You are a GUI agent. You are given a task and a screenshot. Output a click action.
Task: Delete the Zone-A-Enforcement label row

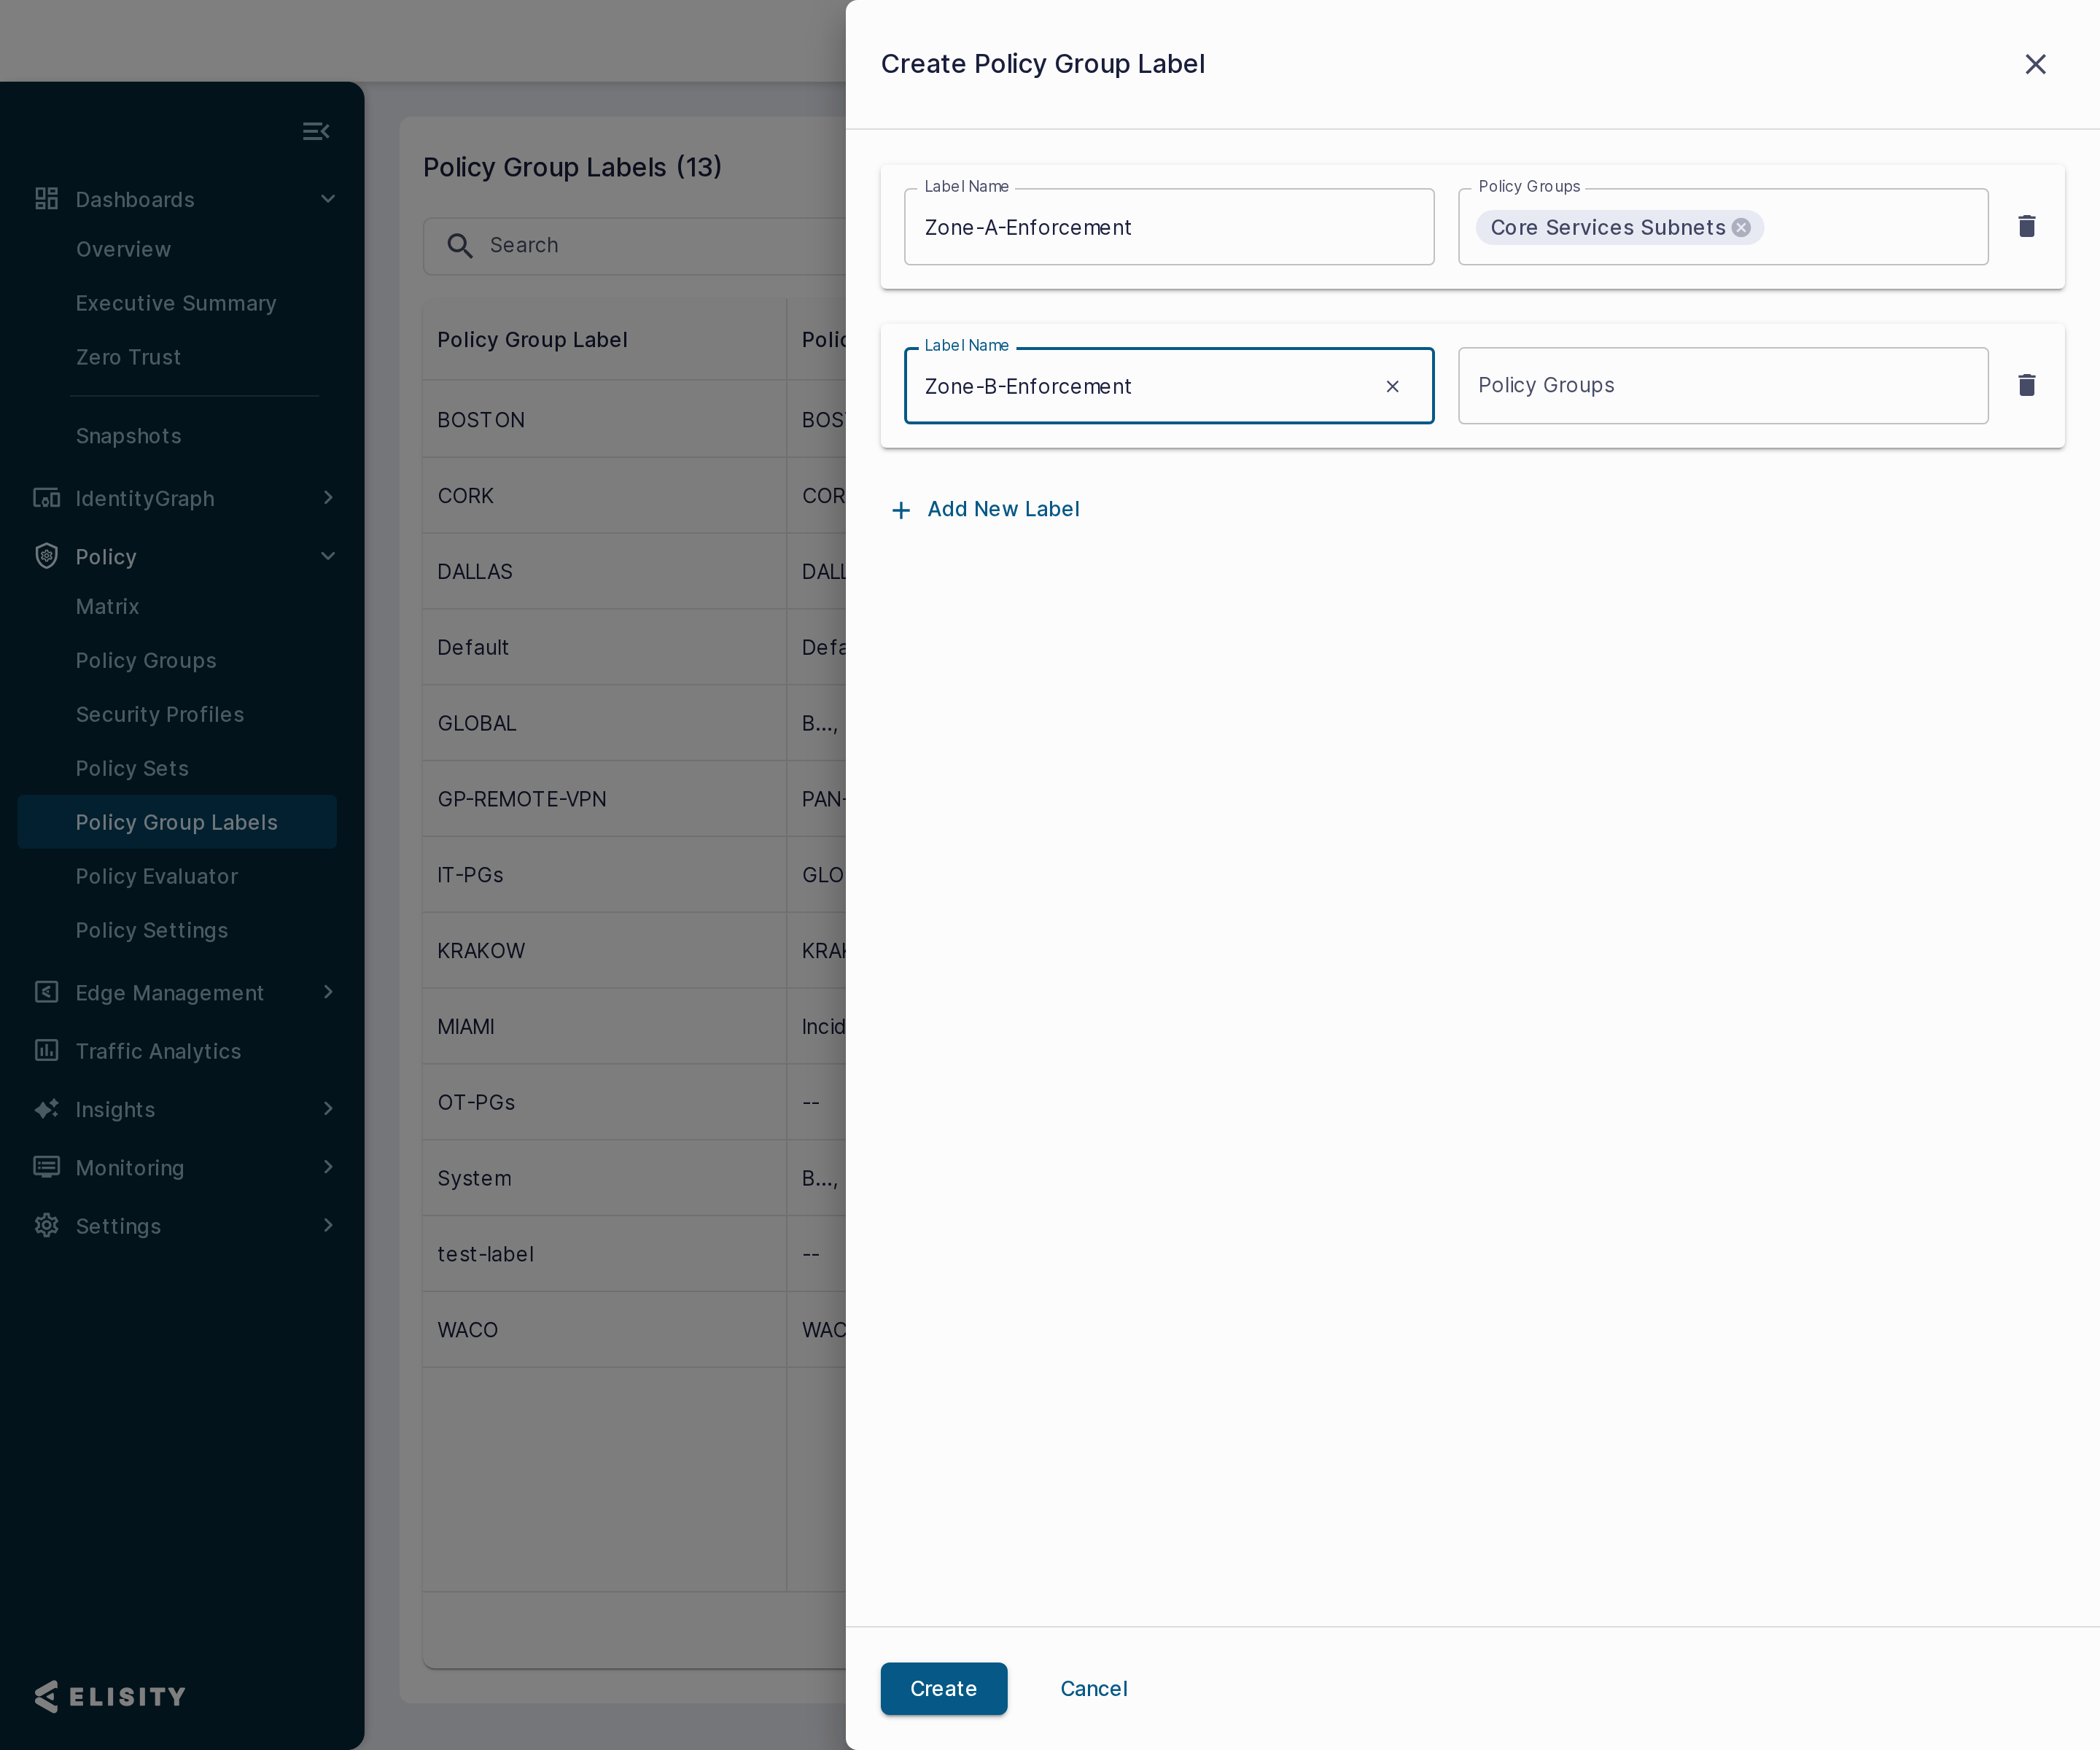pos(2026,227)
